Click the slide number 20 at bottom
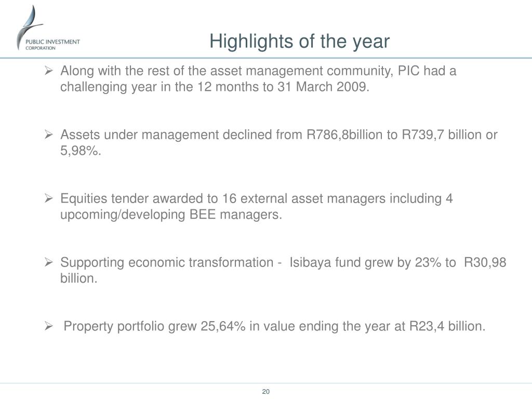Viewport: 532px width, 399px height. (265, 392)
